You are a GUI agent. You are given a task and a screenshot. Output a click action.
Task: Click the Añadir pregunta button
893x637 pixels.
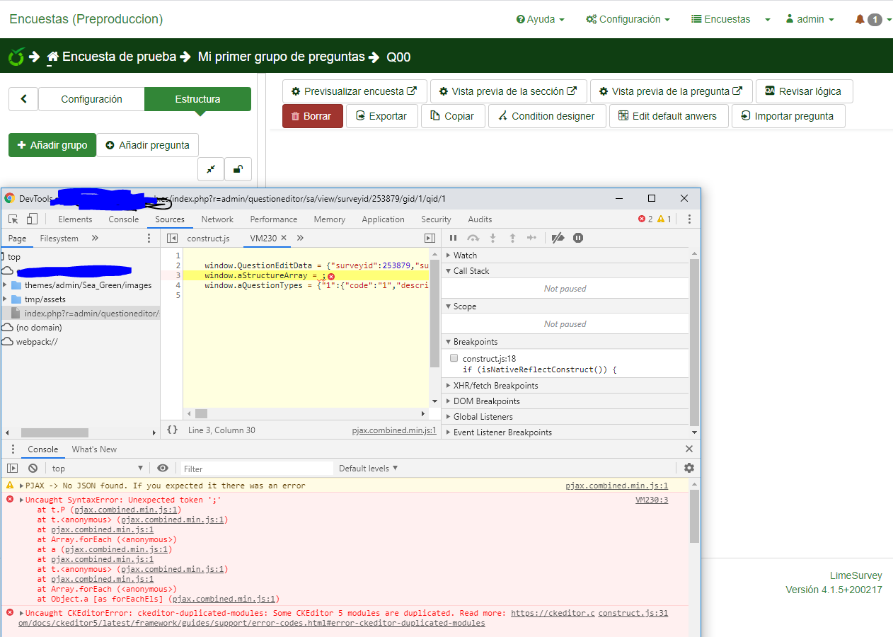pos(147,145)
